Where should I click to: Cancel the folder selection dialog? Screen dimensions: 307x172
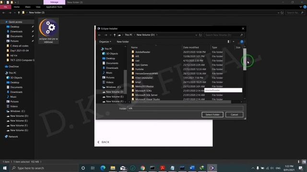tap(234, 115)
